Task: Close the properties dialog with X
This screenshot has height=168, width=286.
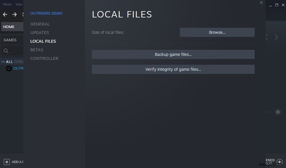Action: point(261,3)
